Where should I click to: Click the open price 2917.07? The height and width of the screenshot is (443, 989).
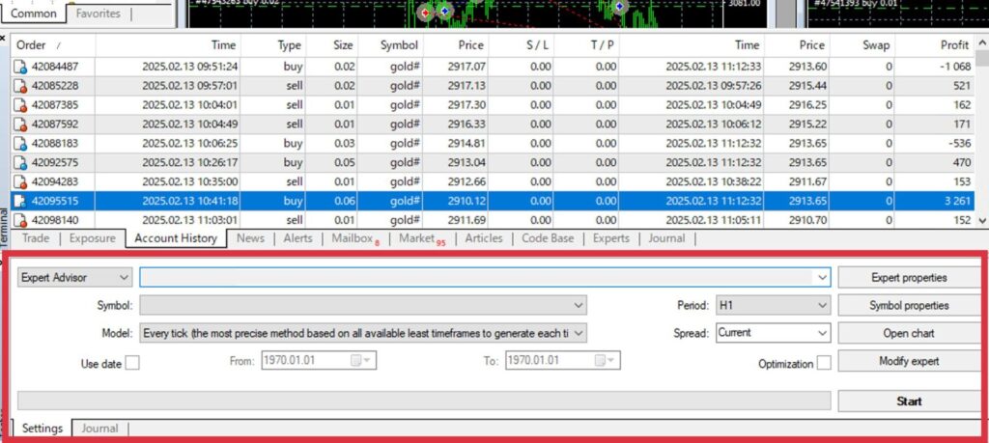[466, 67]
